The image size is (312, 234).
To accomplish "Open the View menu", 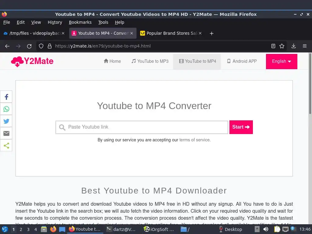I will 36,22.
